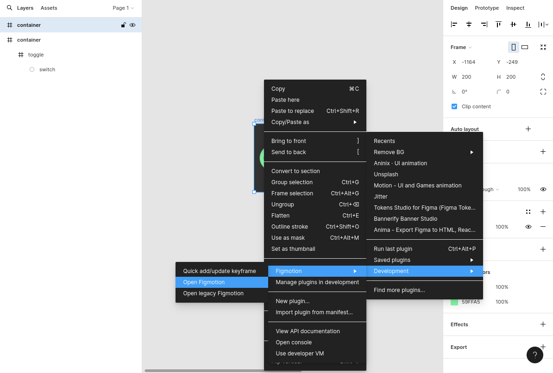The height and width of the screenshot is (373, 553).
Task: Remove fill with minus icon
Action: point(543,227)
